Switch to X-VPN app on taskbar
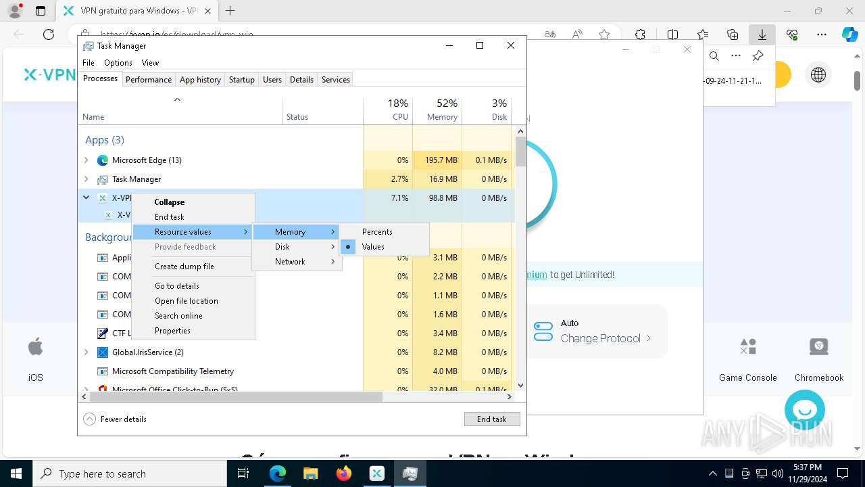 [x=377, y=473]
